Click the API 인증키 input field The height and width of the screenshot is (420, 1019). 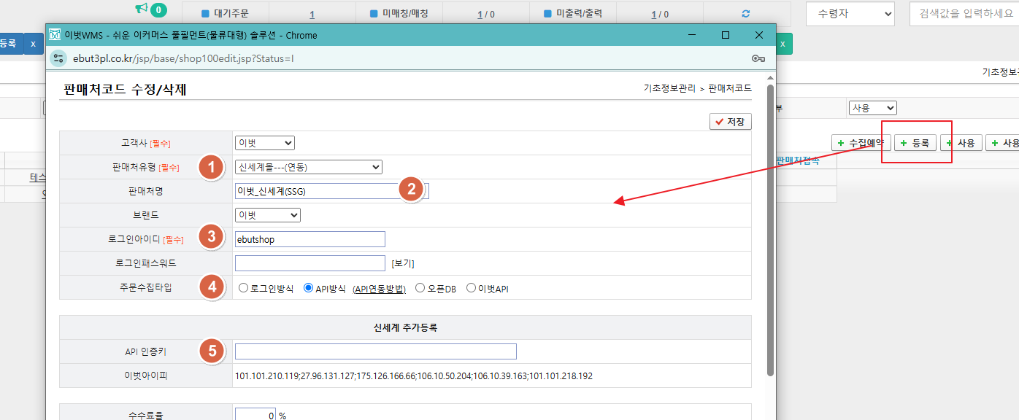[x=376, y=351]
